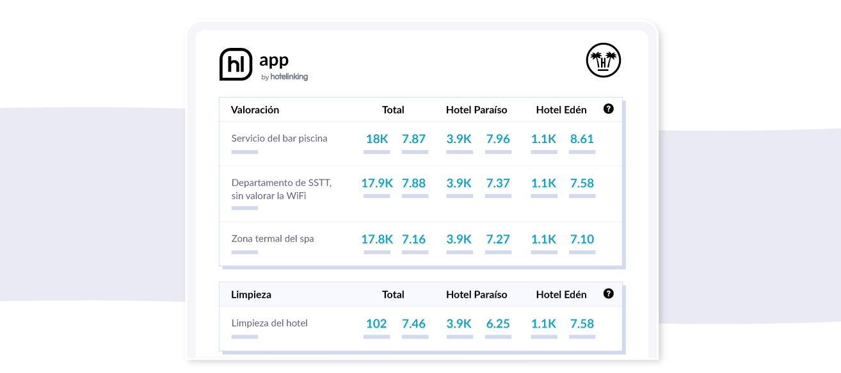Click the Total header in Valoración table
841x373 pixels.
point(393,110)
